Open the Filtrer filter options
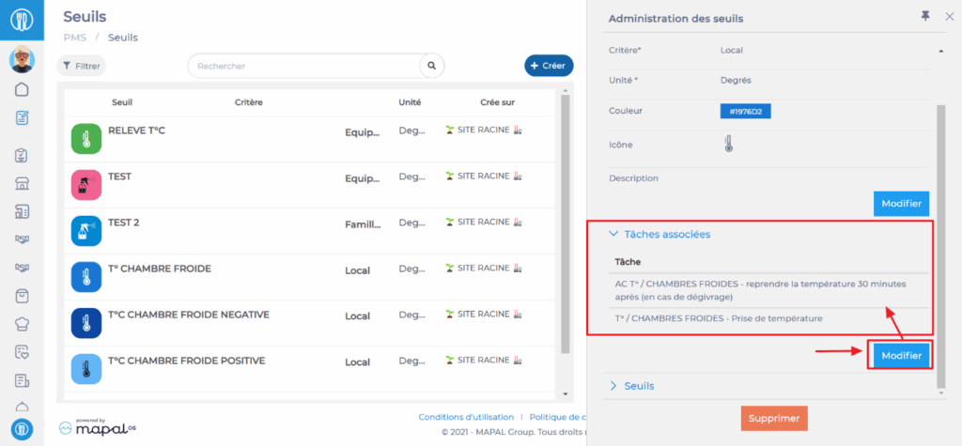Screen dimensions: 962x446 tap(82, 66)
